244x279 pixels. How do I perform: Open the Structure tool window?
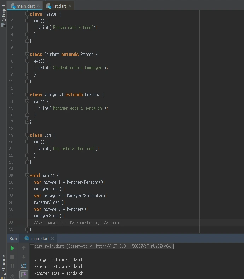(4, 267)
